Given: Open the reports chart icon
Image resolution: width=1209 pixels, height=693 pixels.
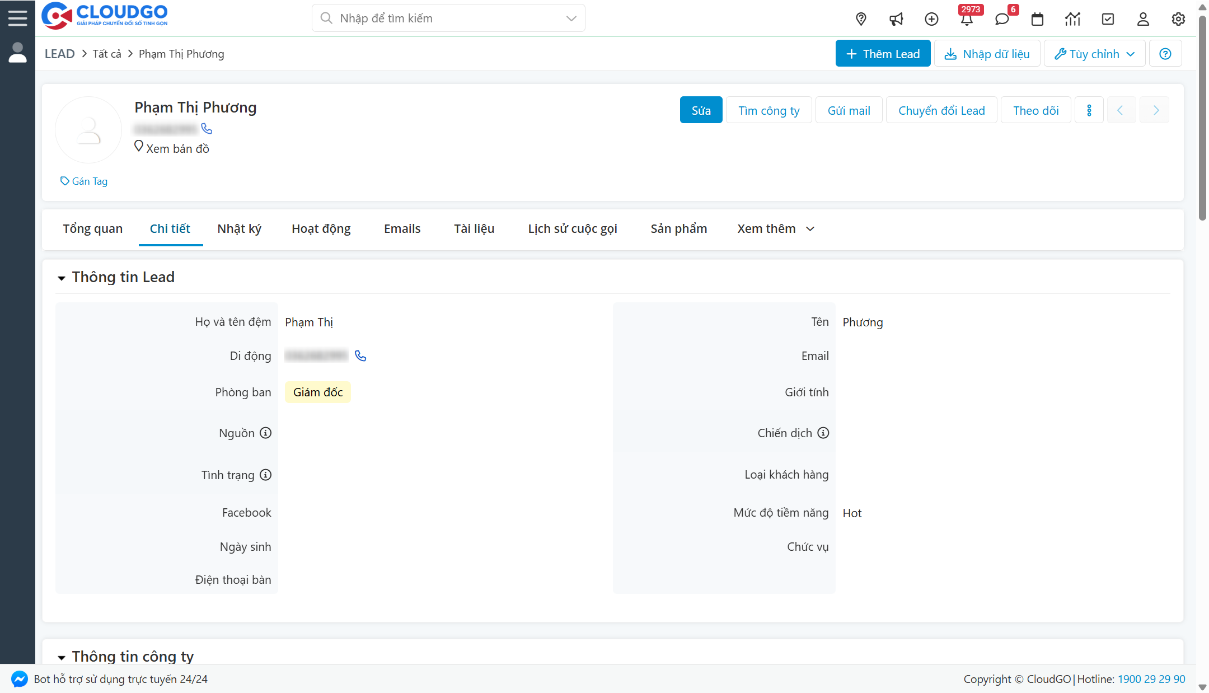Looking at the screenshot, I should 1072,19.
